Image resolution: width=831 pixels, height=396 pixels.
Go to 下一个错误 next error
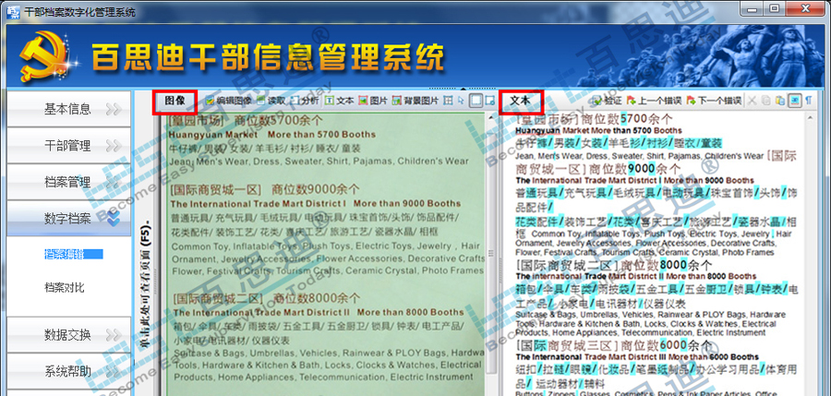coord(714,101)
